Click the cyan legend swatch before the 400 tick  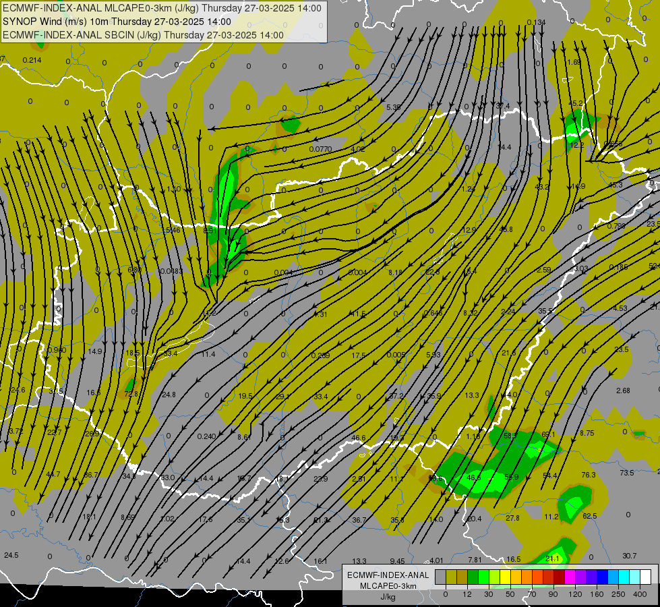point(624,577)
